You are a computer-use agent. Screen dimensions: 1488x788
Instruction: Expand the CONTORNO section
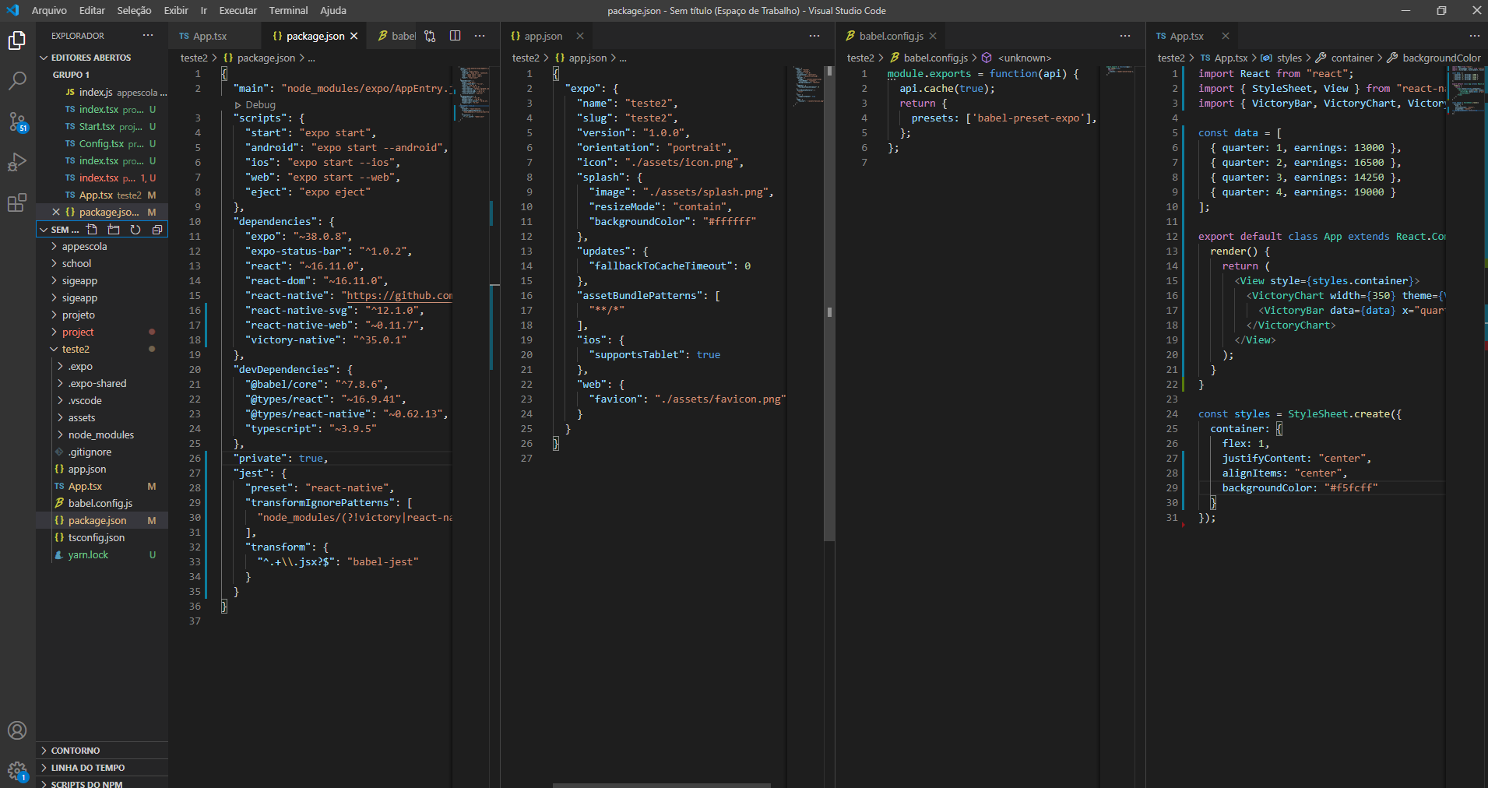click(76, 751)
